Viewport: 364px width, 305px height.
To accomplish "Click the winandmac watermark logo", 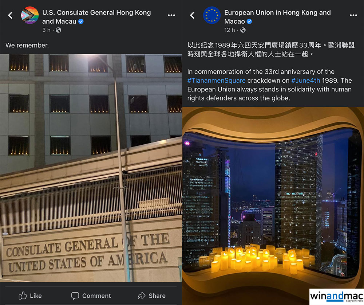I will (x=337, y=297).
